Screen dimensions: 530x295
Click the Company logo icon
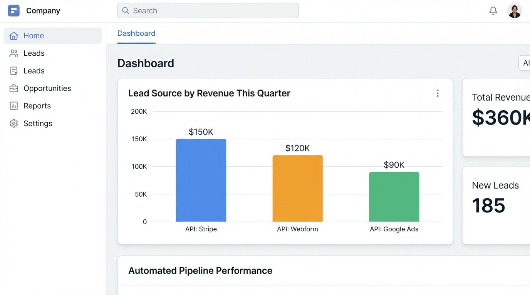[x=13, y=11]
